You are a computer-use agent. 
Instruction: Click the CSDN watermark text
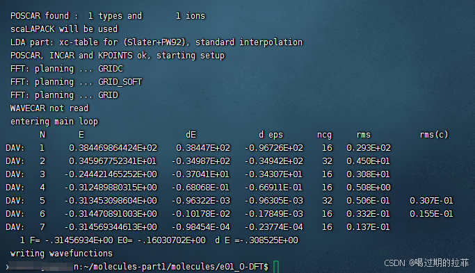point(426,263)
